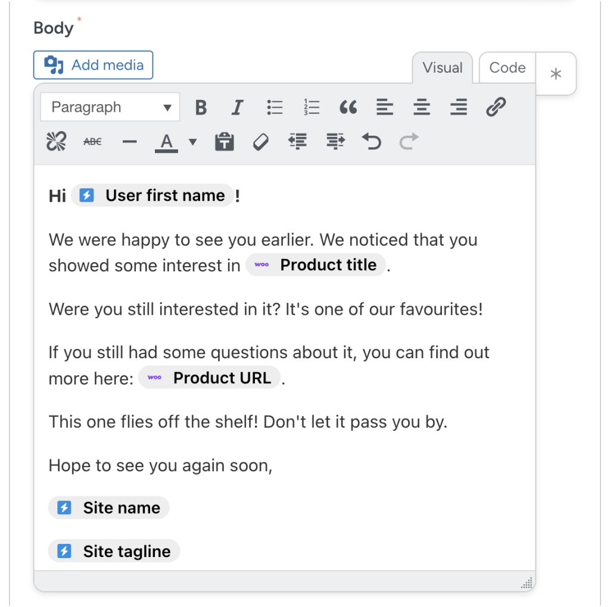Image resolution: width=610 pixels, height=607 pixels.
Task: Apply strikethrough formatting
Action: [92, 142]
